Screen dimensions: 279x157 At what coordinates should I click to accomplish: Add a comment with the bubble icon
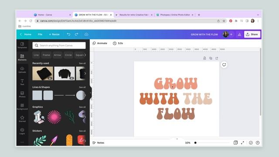[224, 65]
